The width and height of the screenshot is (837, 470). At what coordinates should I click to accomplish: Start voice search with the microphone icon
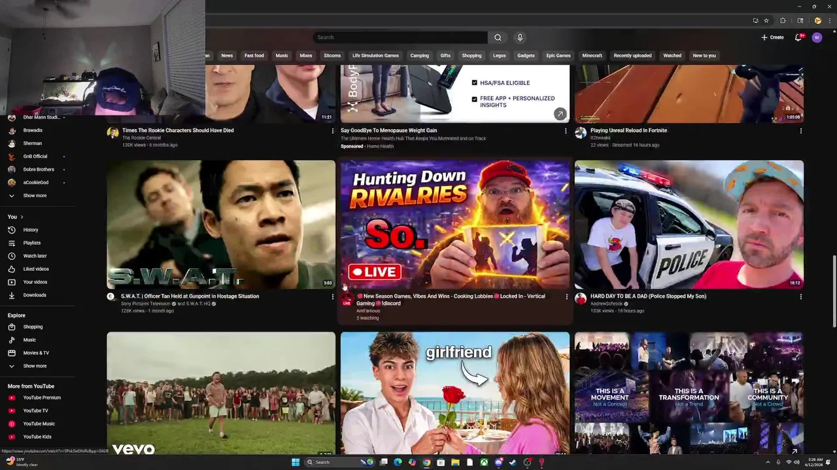click(520, 37)
